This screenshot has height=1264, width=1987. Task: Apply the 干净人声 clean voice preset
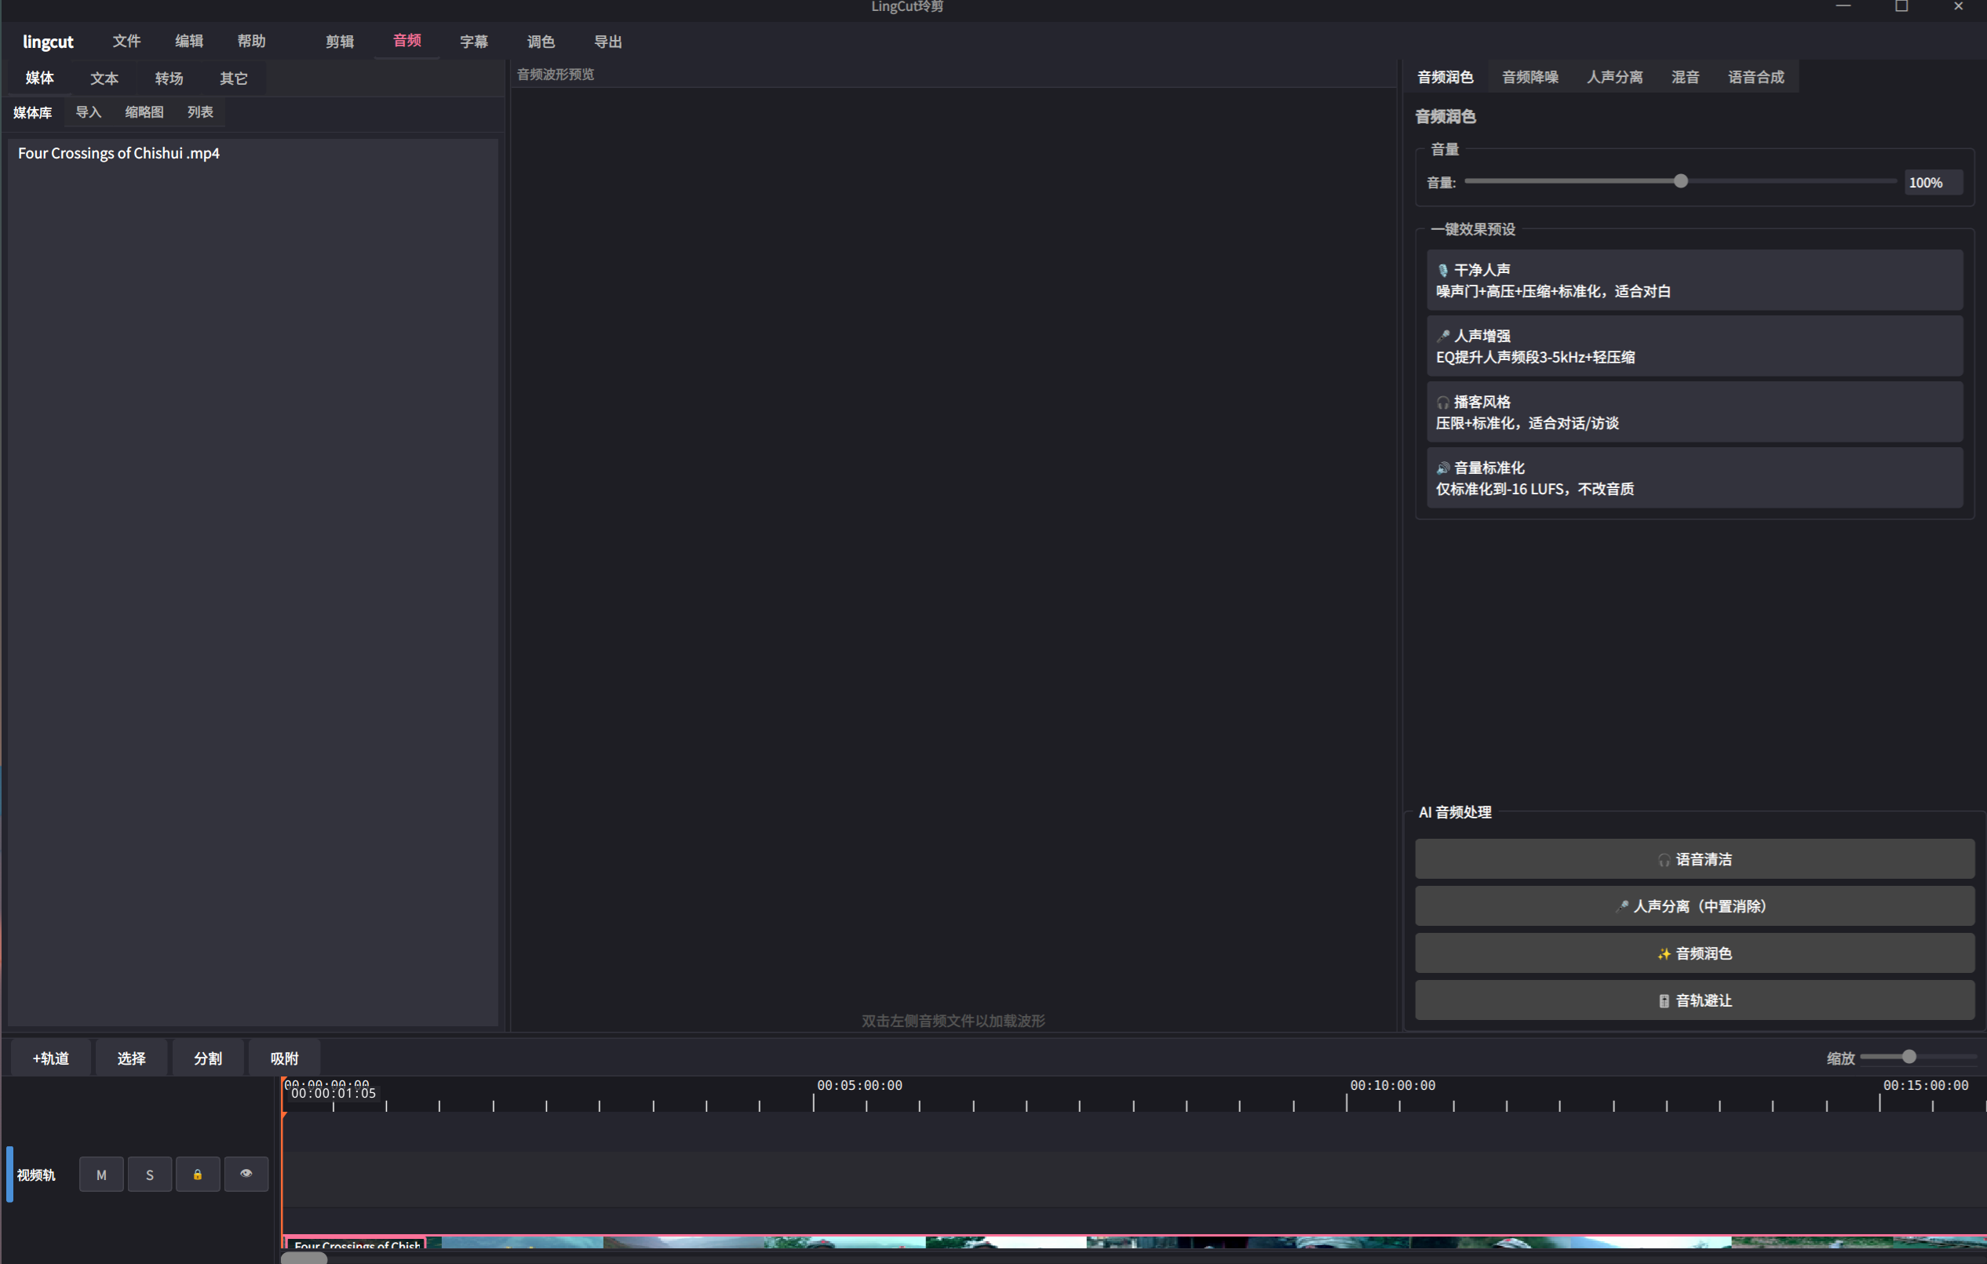click(x=1694, y=281)
